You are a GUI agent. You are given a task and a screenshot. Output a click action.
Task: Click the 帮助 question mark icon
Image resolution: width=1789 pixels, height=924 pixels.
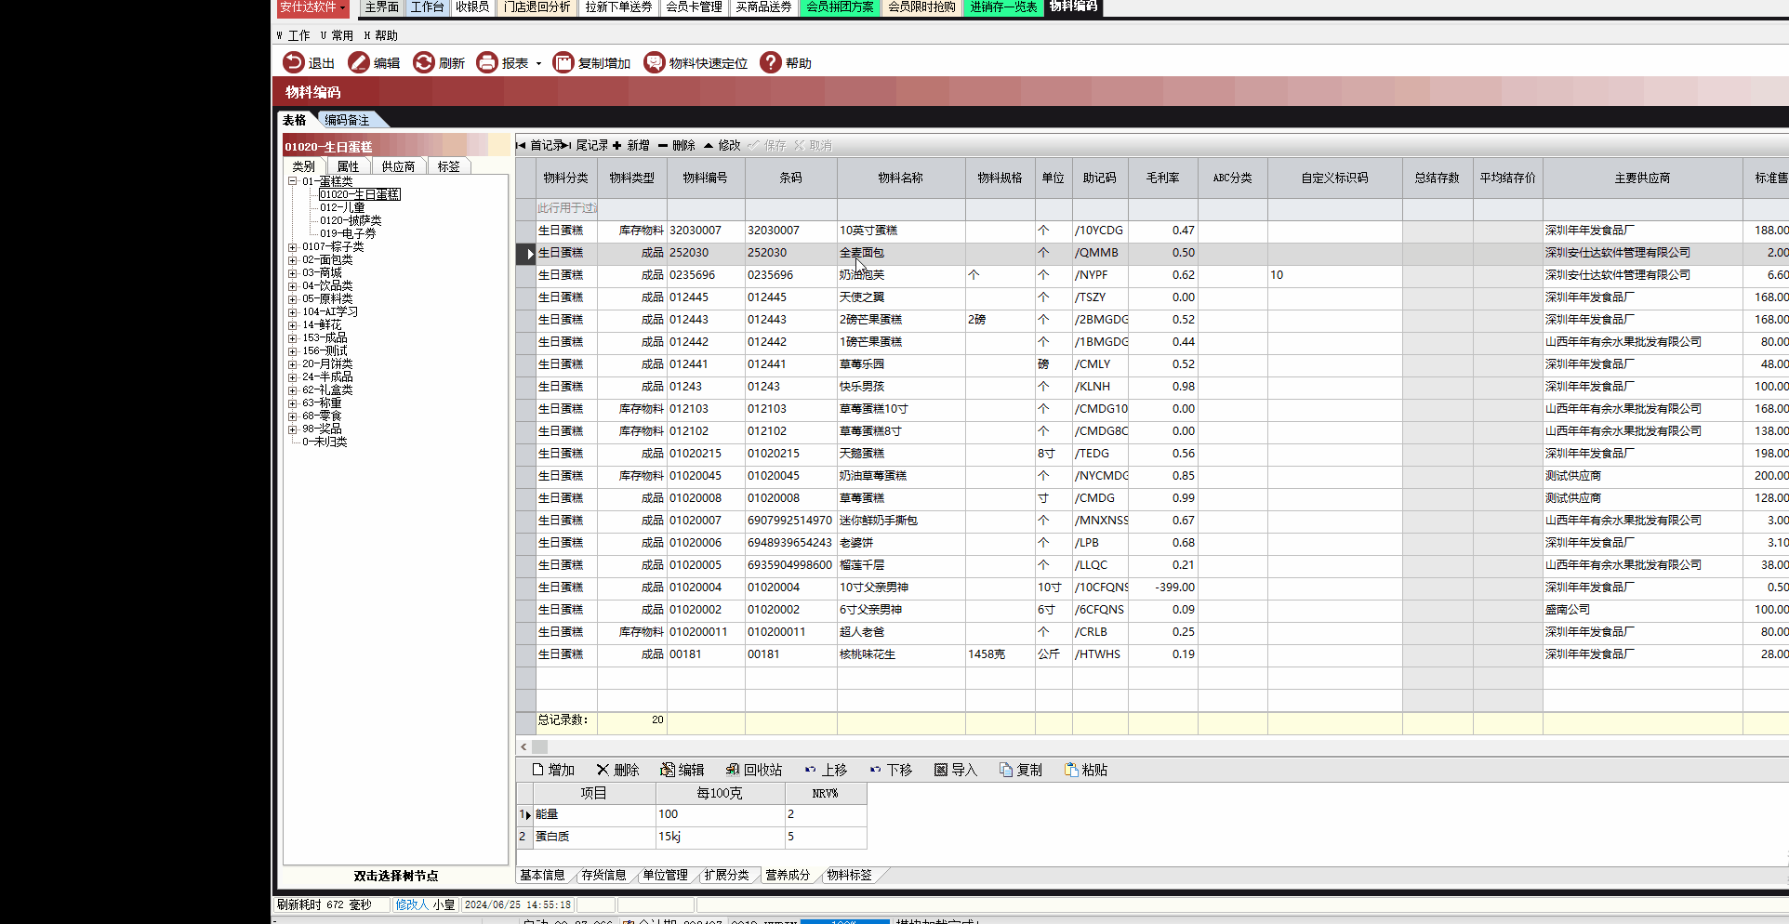coord(770,62)
